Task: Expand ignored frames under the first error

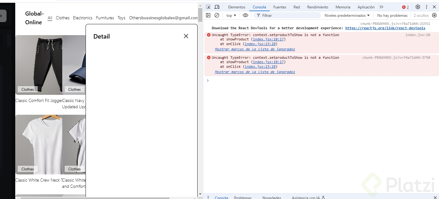Action: tap(255, 49)
